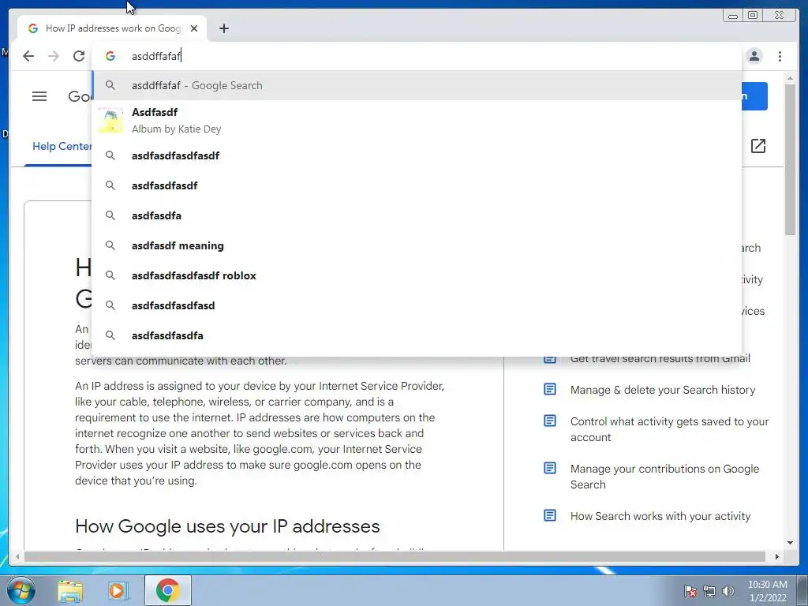The width and height of the screenshot is (808, 606).
Task: Open a new browser tab
Action: pyautogui.click(x=223, y=28)
